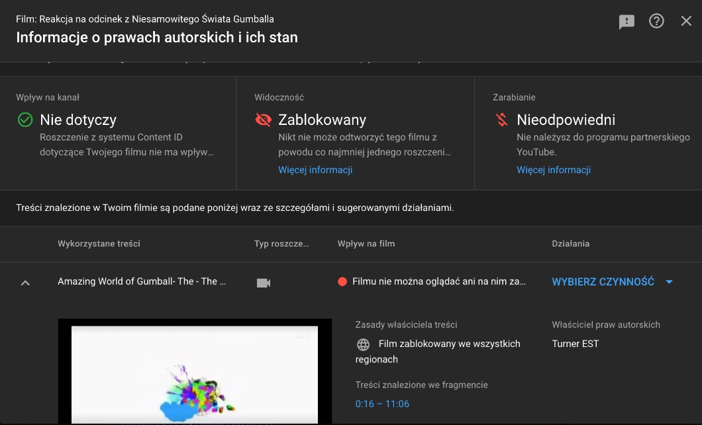702x425 pixels.
Task: Click the crossed-out eye icon beside Zablokowany
Action: coord(263,120)
